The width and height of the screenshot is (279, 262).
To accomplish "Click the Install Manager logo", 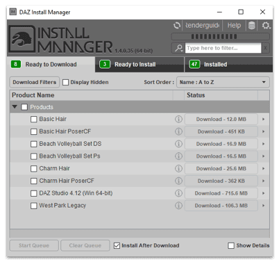I will (60, 39).
